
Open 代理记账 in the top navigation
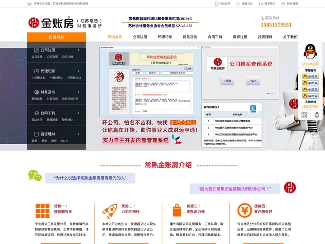165,37
